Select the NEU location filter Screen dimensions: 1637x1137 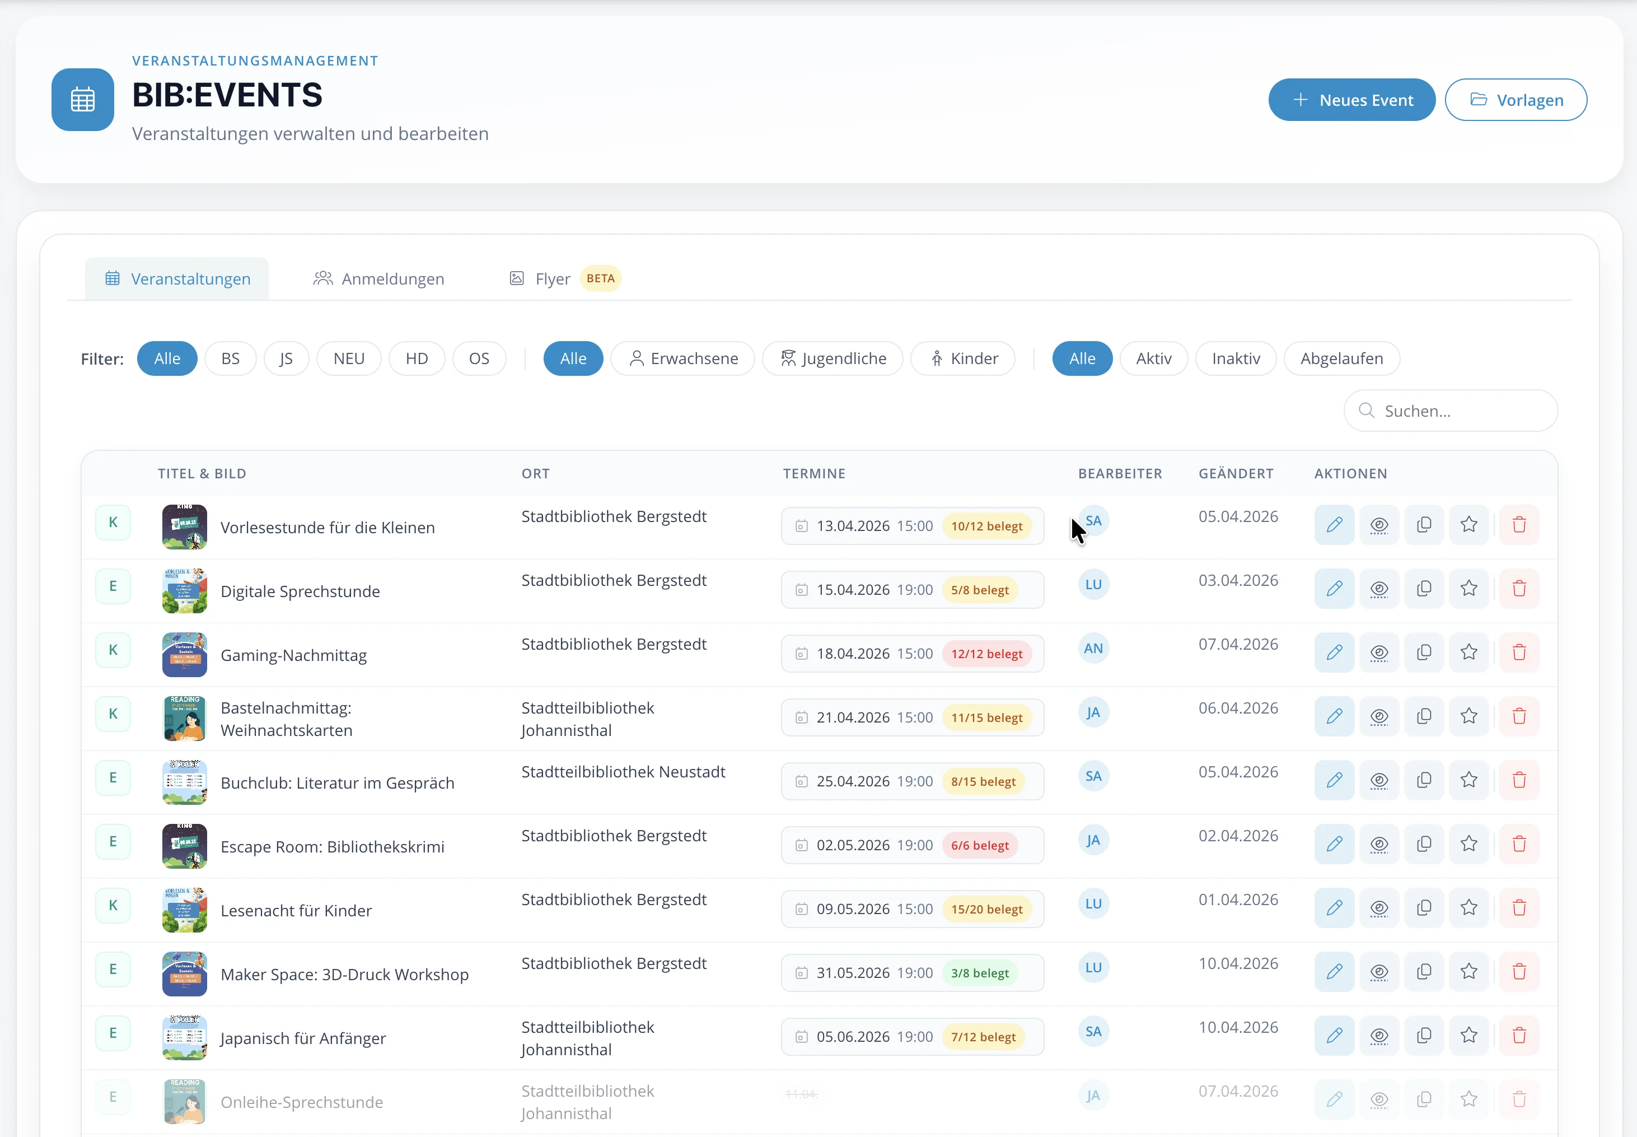tap(348, 358)
